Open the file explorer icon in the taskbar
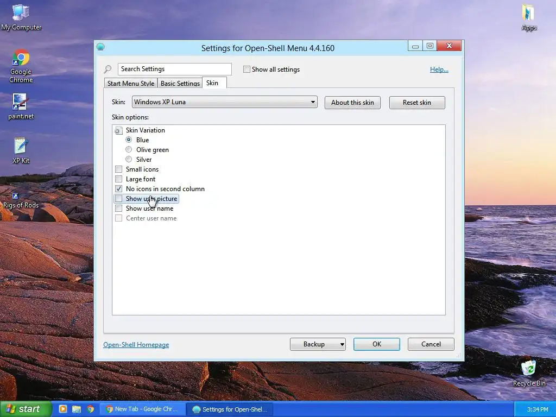This screenshot has width=556, height=417. 76,409
